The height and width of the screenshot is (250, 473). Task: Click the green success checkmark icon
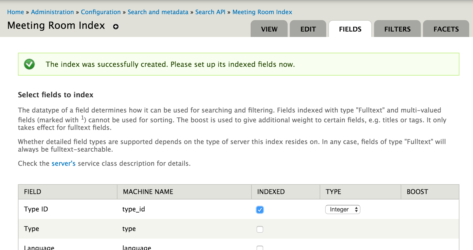coord(29,64)
